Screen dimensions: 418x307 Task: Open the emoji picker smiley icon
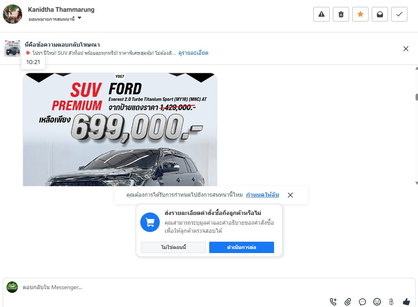[377, 302]
